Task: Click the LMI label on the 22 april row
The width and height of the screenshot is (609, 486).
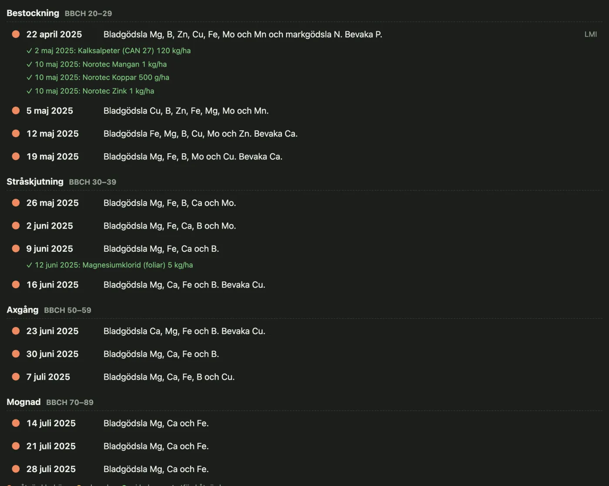Action: tap(591, 34)
